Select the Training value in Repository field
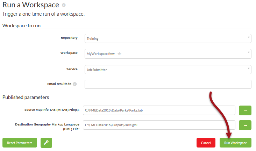 (93, 39)
